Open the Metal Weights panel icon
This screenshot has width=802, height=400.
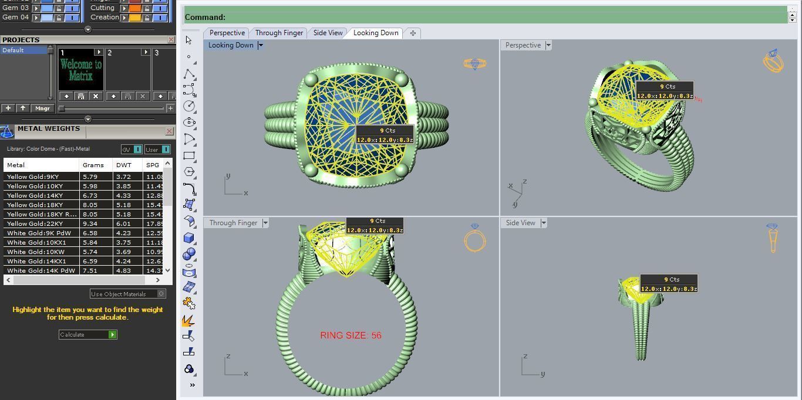(x=6, y=131)
